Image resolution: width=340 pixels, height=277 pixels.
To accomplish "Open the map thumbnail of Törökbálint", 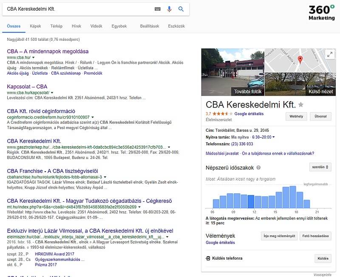I will coord(300,60).
